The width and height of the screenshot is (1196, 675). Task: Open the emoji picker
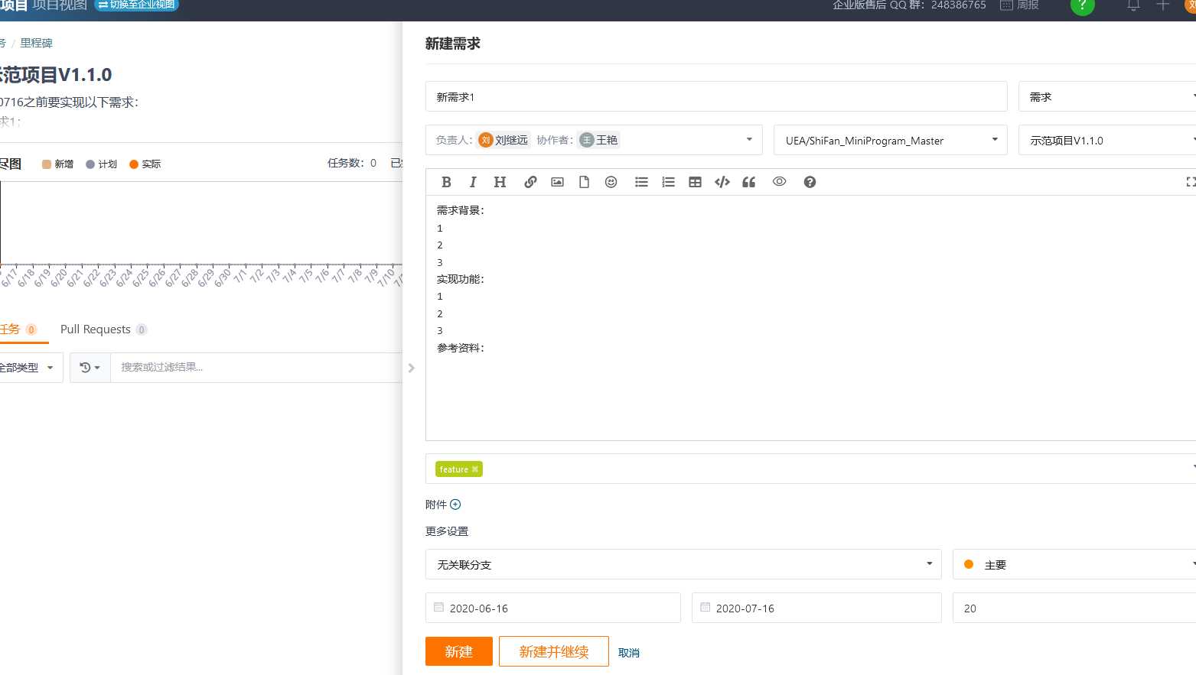click(x=611, y=182)
